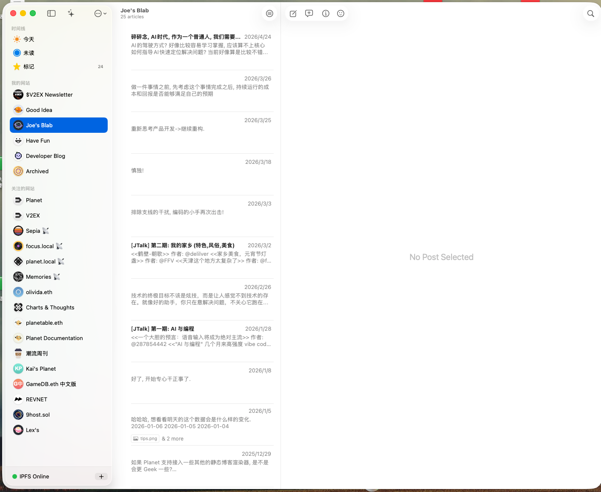This screenshot has width=601, height=492.
Task: Open the $V2EX Newsletter site
Action: (49, 94)
